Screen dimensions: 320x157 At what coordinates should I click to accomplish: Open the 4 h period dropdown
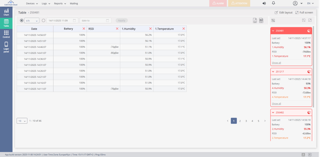click(x=32, y=20)
